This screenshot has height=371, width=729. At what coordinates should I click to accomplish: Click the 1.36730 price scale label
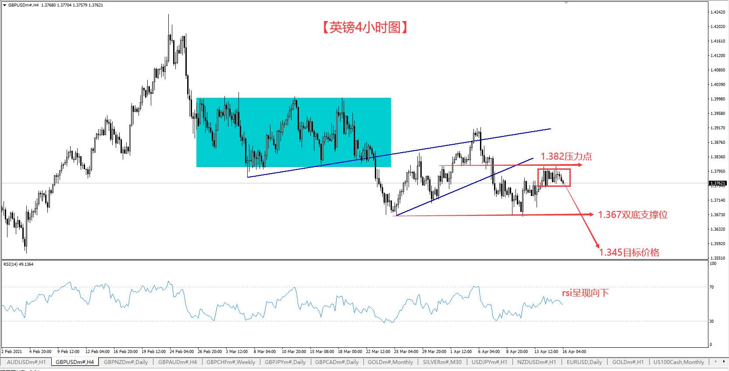[718, 215]
